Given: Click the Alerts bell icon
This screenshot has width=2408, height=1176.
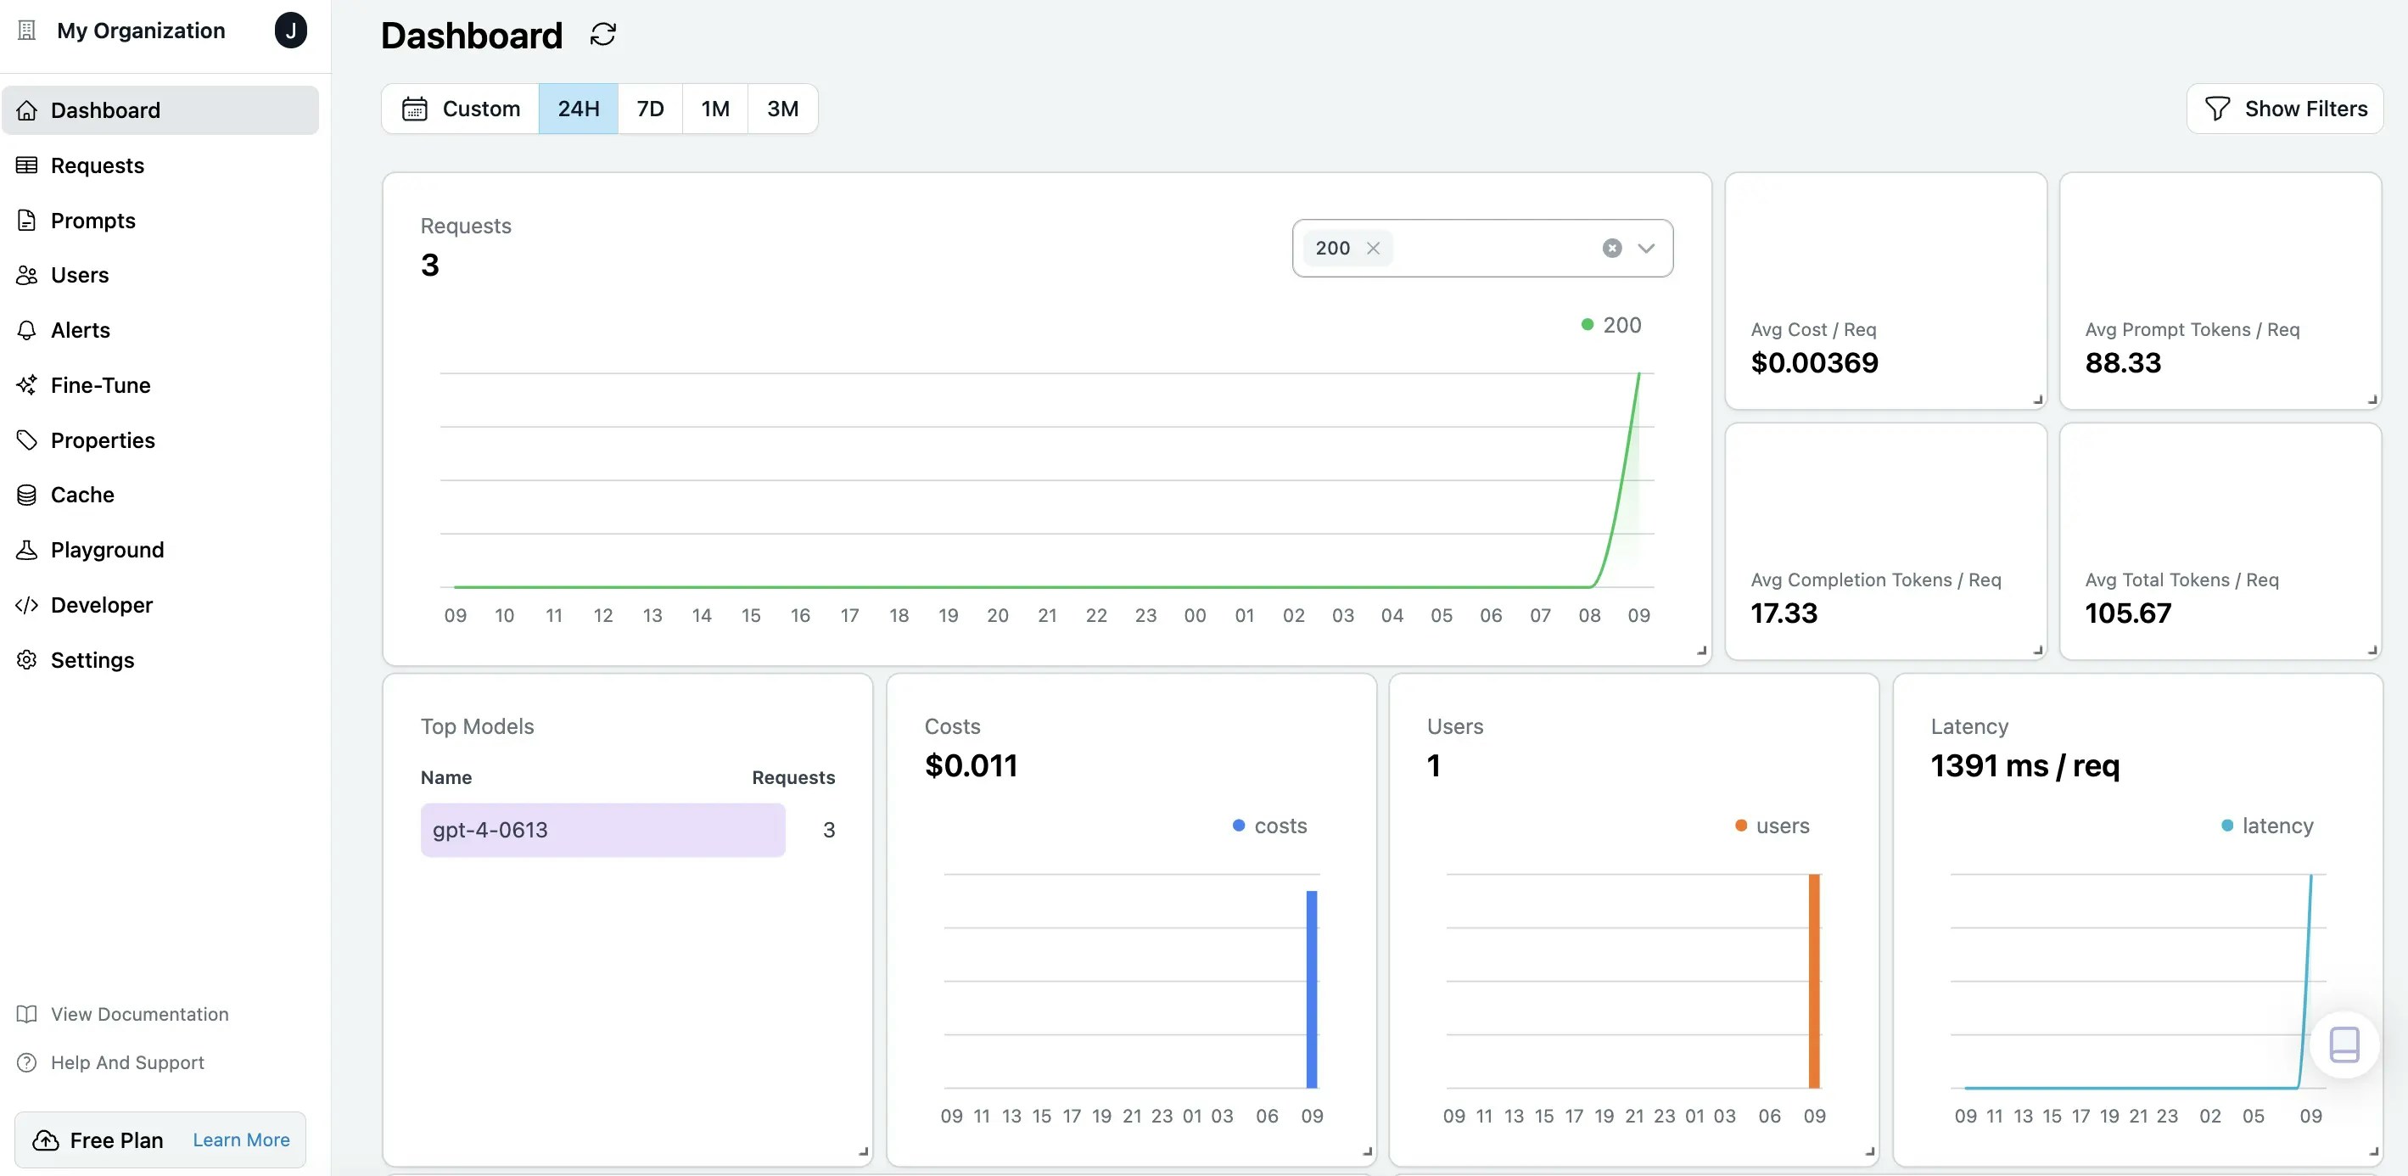Looking at the screenshot, I should [27, 330].
